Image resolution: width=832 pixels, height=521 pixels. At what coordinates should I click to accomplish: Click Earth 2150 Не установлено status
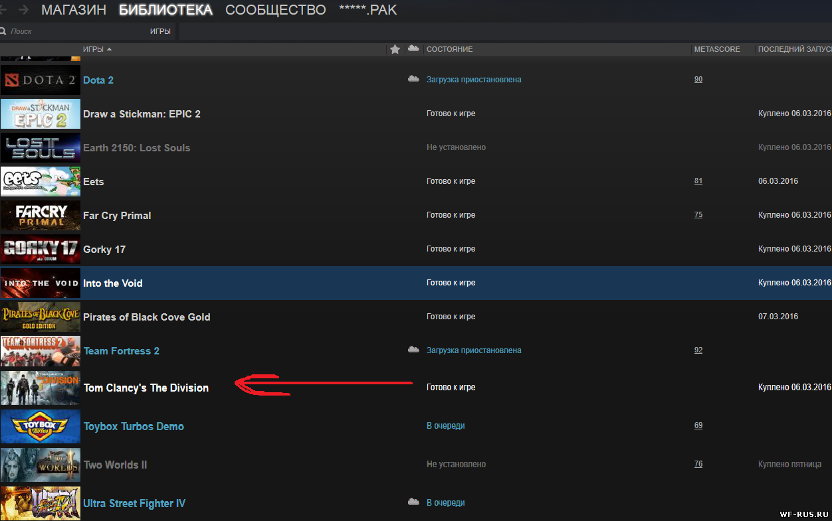pos(457,147)
